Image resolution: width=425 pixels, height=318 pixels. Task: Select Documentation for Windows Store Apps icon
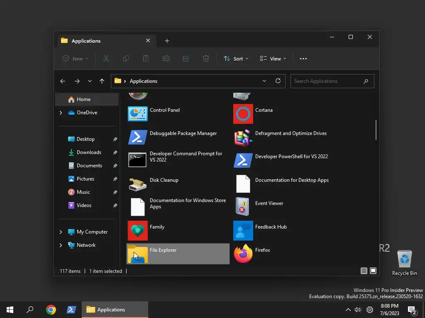(138, 207)
